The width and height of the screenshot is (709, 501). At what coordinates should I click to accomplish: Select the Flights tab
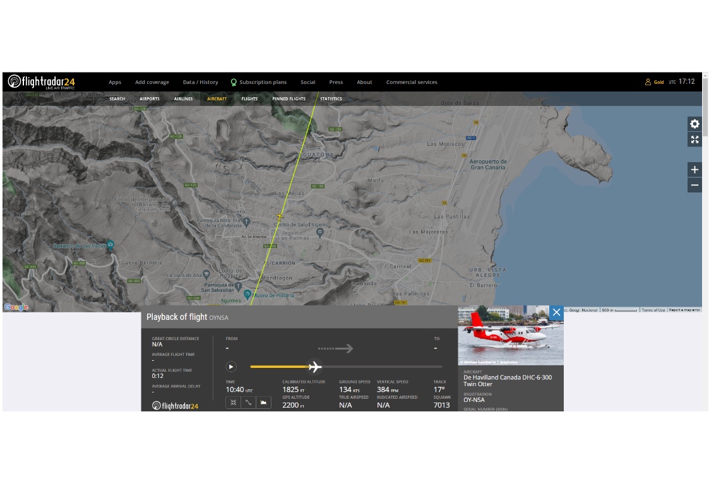(249, 98)
